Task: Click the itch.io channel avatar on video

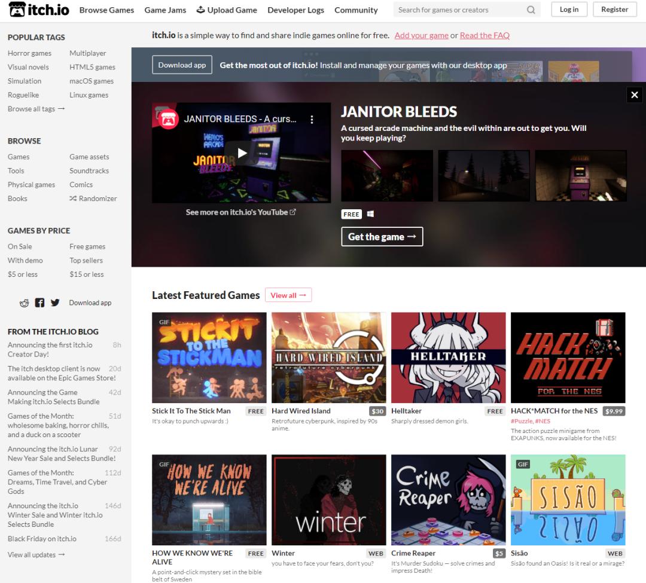Action: pos(168,120)
